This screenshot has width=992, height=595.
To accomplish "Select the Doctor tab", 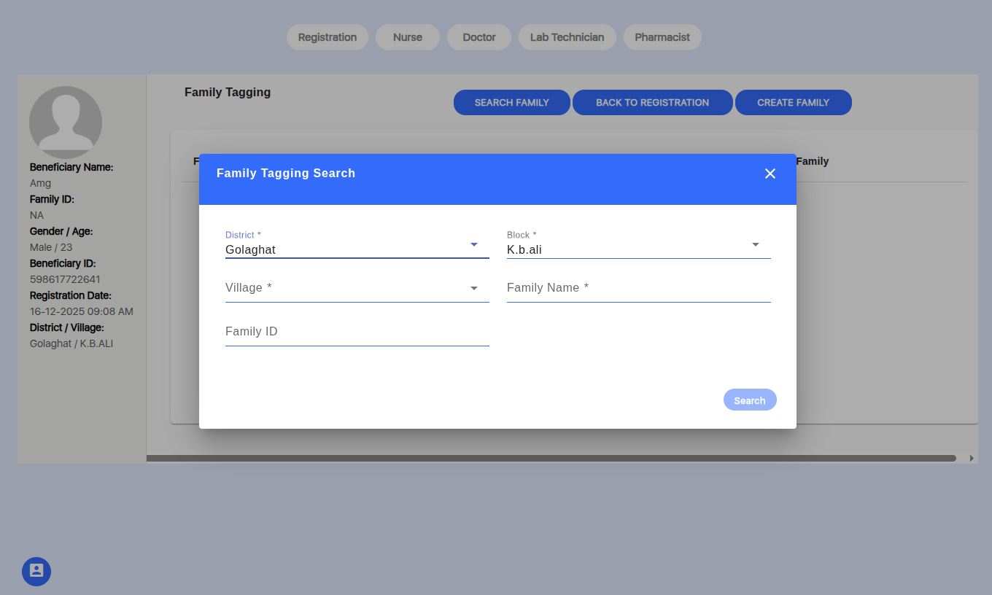I will pyautogui.click(x=479, y=37).
